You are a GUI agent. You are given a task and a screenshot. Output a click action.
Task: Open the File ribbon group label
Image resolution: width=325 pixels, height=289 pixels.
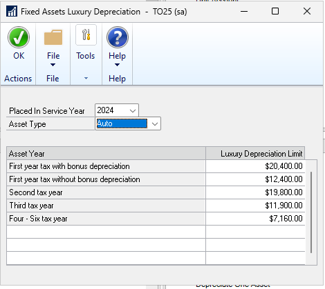click(53, 79)
